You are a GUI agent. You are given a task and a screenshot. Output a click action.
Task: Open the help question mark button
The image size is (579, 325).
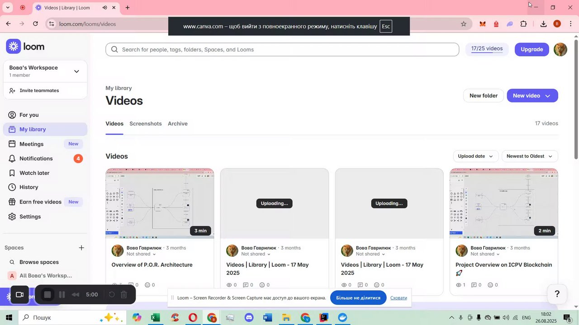557,294
